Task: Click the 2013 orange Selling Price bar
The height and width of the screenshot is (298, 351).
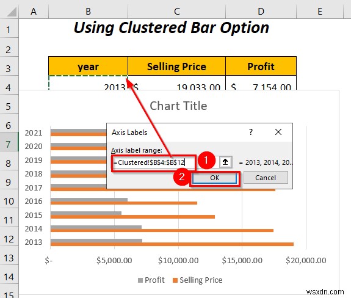Action: point(172,244)
